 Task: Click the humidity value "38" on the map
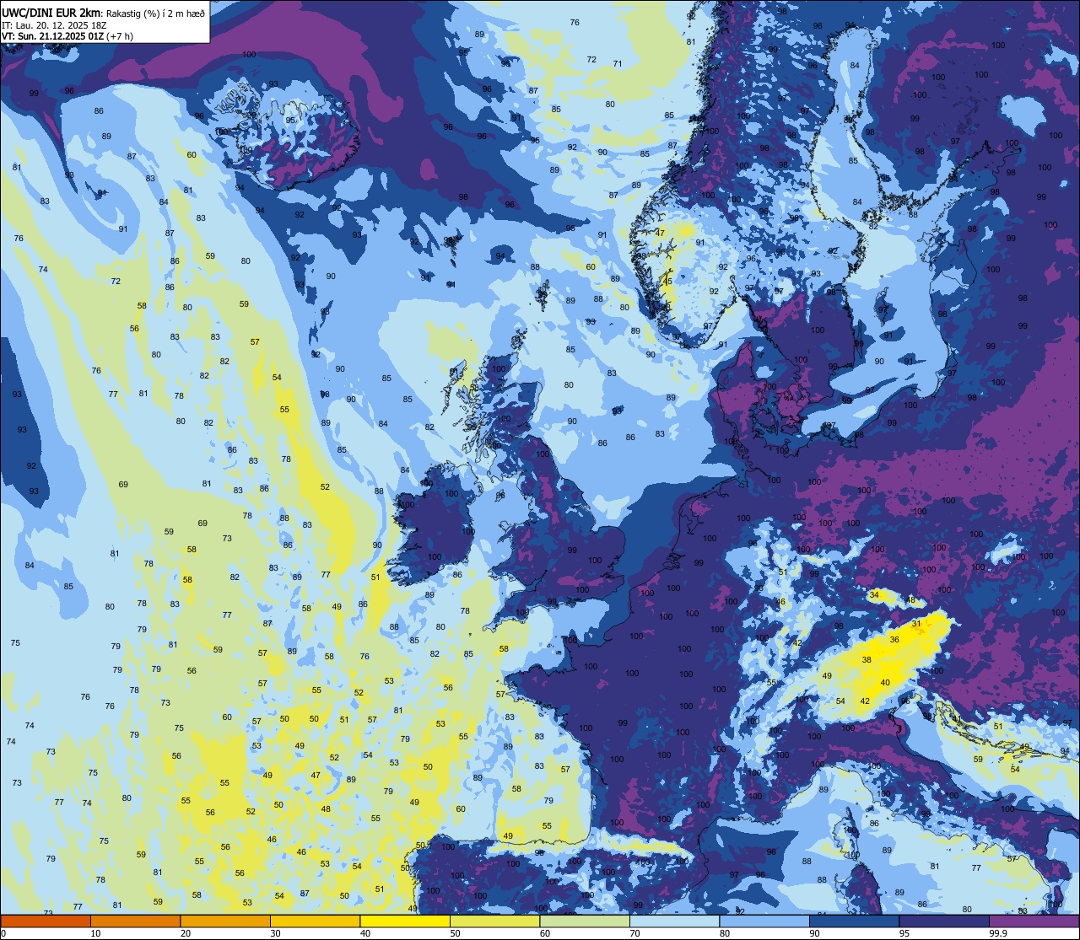pos(867,659)
